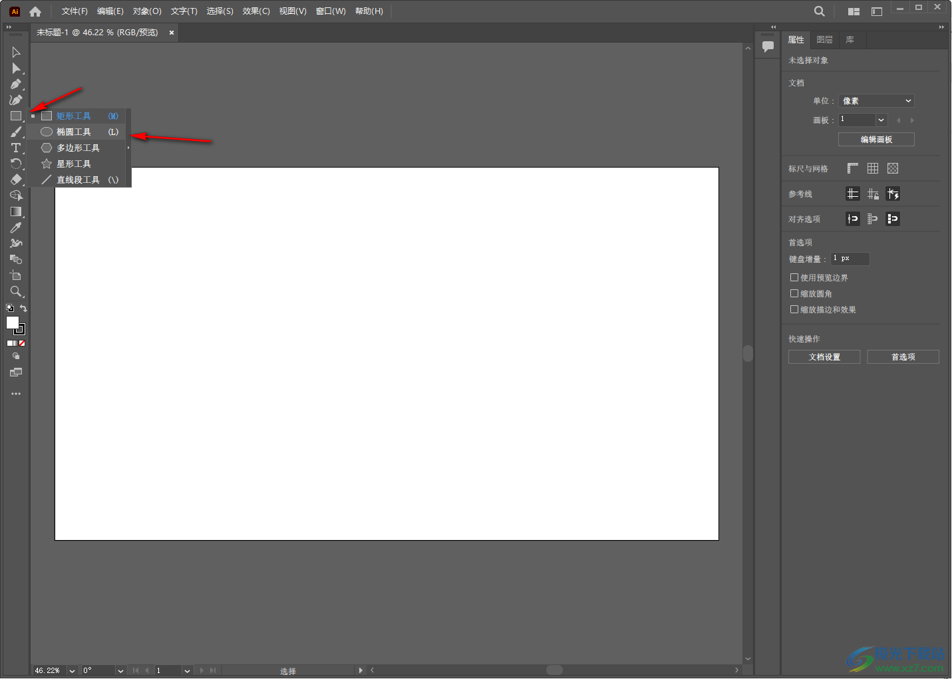Select the Direct Selection tool
Screen dimensions: 952x679
click(x=16, y=68)
